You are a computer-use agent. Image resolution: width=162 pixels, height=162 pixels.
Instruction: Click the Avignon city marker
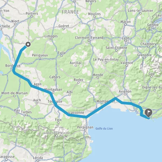click(x=125, y=94)
